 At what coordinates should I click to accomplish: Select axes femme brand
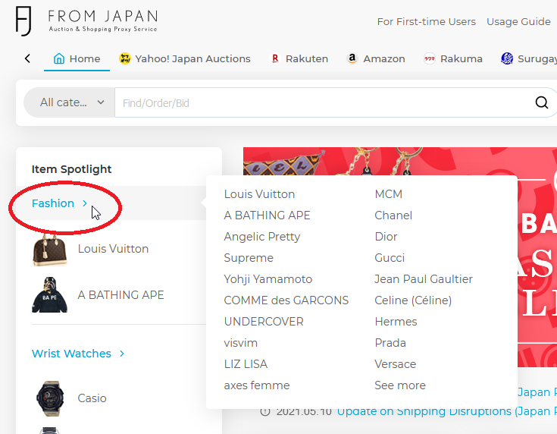point(257,385)
